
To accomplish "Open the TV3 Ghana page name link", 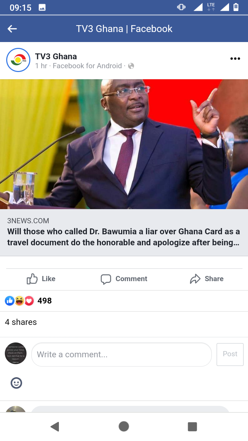I will [x=56, y=57].
